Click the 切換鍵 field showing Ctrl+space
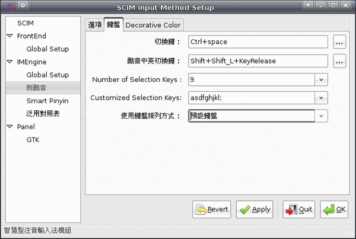356x239 pixels. point(258,42)
